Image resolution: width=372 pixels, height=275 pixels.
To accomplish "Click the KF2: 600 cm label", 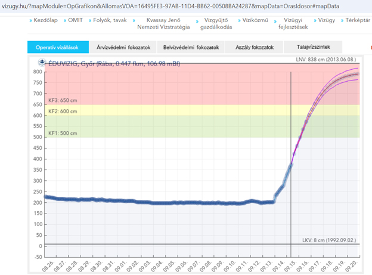I will 63,112.
